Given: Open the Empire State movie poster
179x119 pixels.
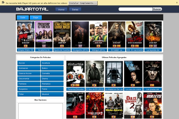Looking at the screenshot, I should 26,35.
